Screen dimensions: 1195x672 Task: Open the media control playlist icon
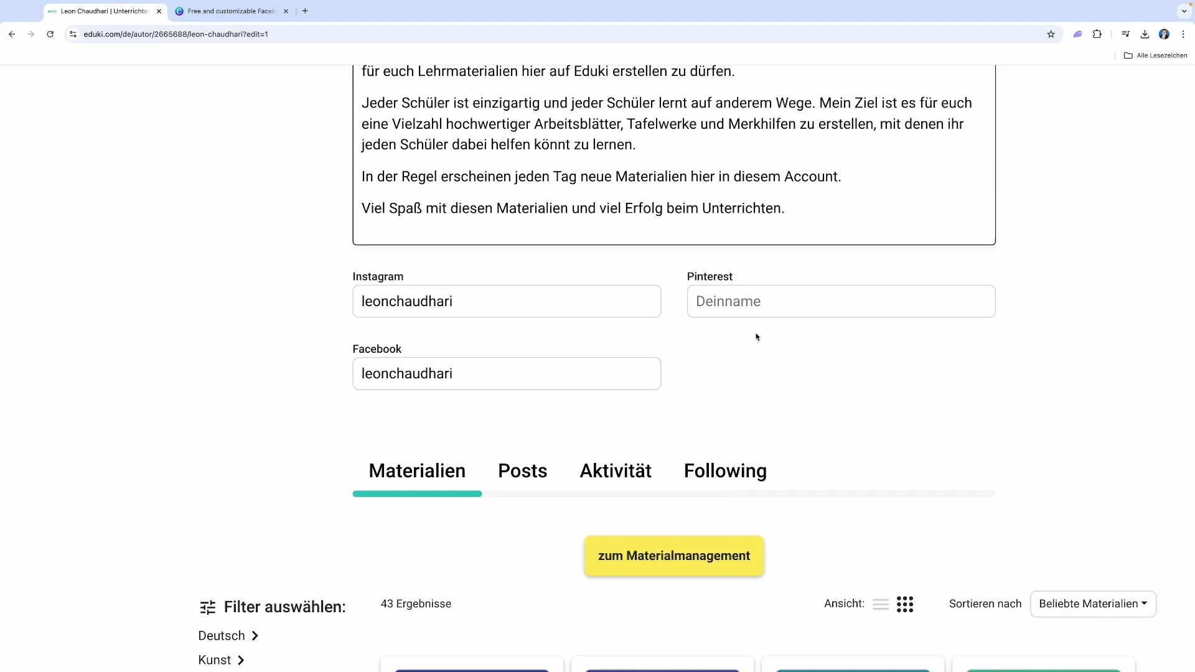pyautogui.click(x=1125, y=34)
